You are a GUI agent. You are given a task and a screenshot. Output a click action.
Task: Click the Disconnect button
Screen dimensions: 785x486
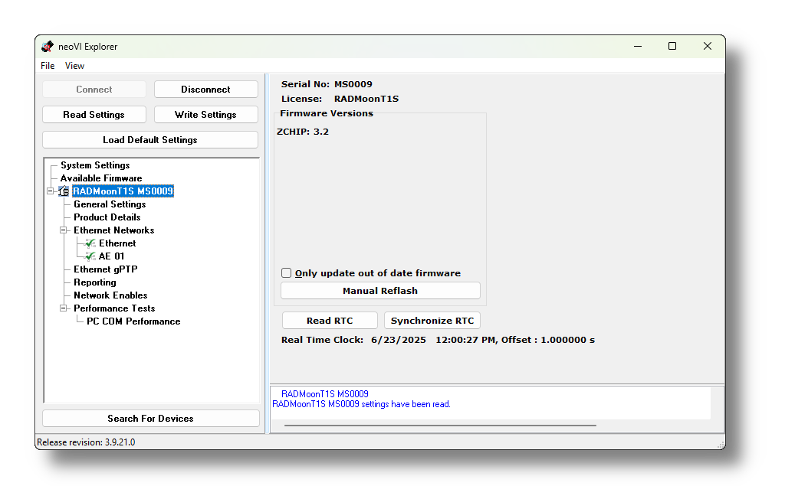pos(205,90)
